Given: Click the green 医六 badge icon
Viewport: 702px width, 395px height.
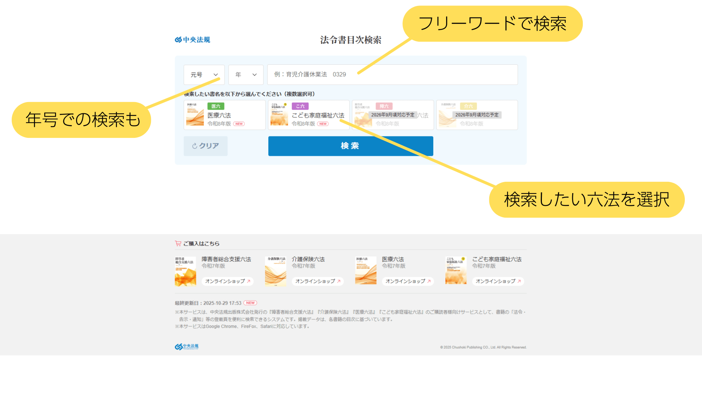Looking at the screenshot, I should (216, 106).
